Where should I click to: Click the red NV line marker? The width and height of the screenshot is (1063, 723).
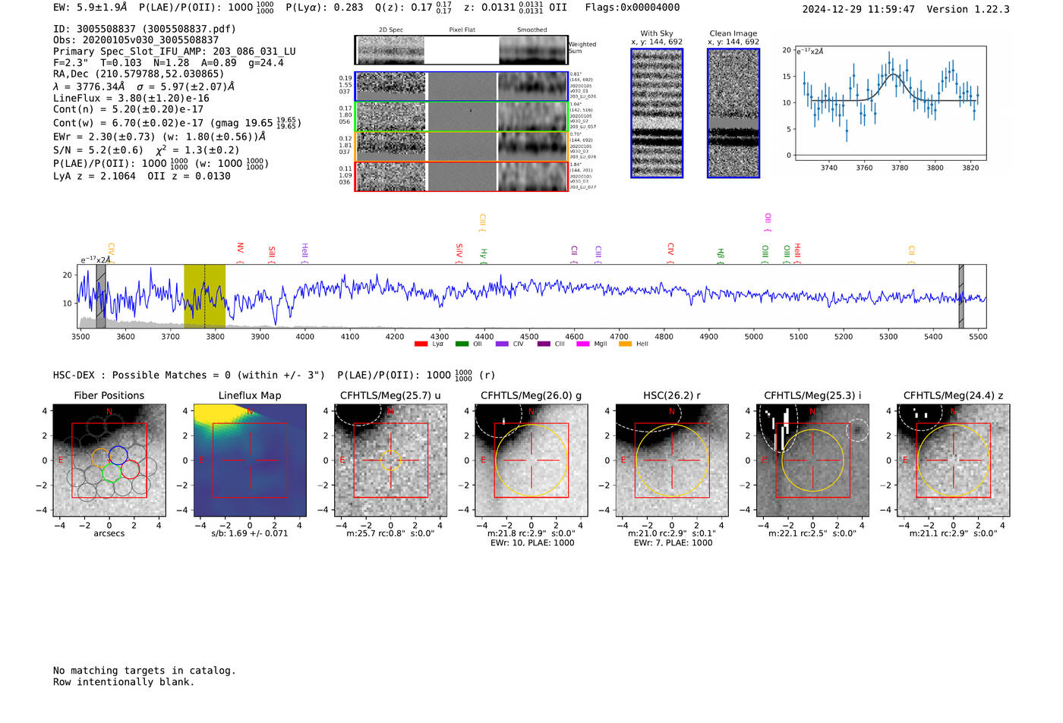click(240, 253)
